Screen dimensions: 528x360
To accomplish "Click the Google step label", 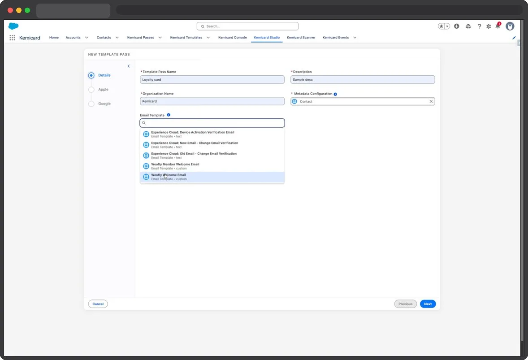I will [x=104, y=104].
